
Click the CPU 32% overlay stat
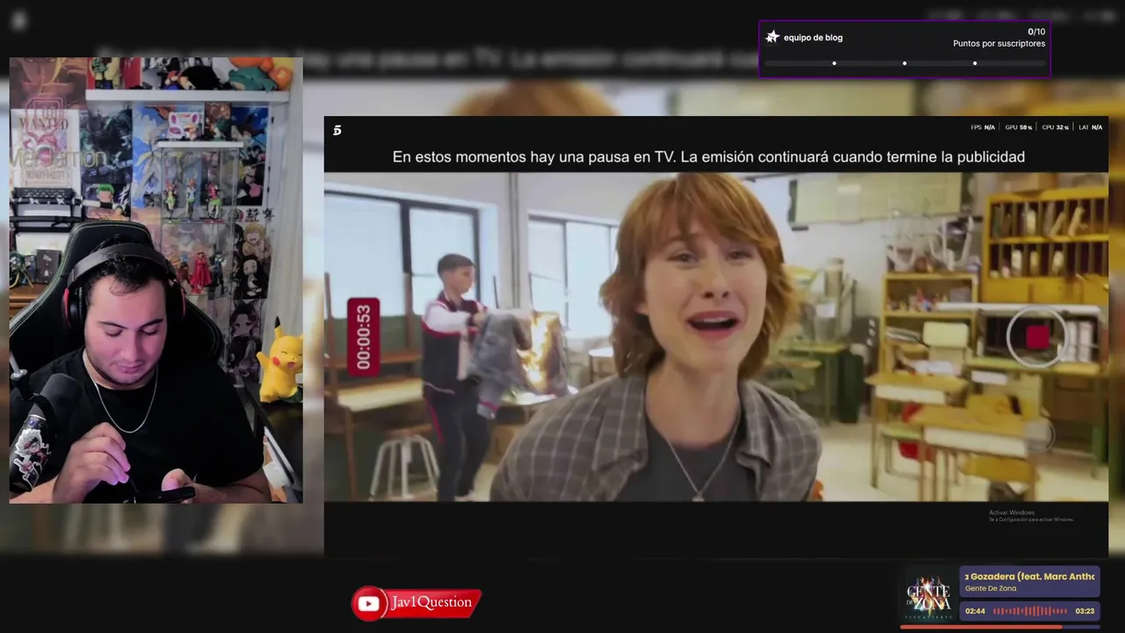pyautogui.click(x=1056, y=127)
